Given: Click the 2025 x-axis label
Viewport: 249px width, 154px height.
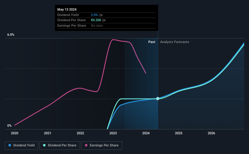Looking at the screenshot, I should [x=179, y=133].
